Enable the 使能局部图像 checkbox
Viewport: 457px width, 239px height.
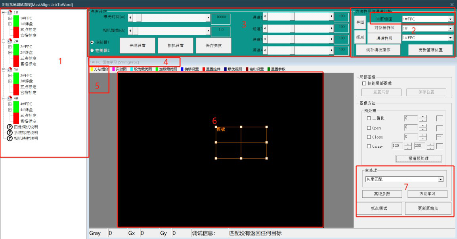[x=364, y=83]
